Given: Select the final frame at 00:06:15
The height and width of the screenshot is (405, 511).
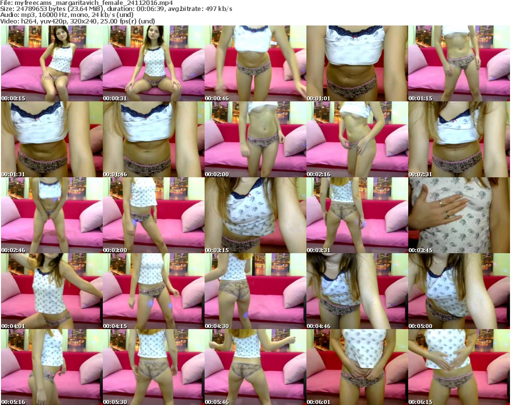Looking at the screenshot, I should point(459,367).
